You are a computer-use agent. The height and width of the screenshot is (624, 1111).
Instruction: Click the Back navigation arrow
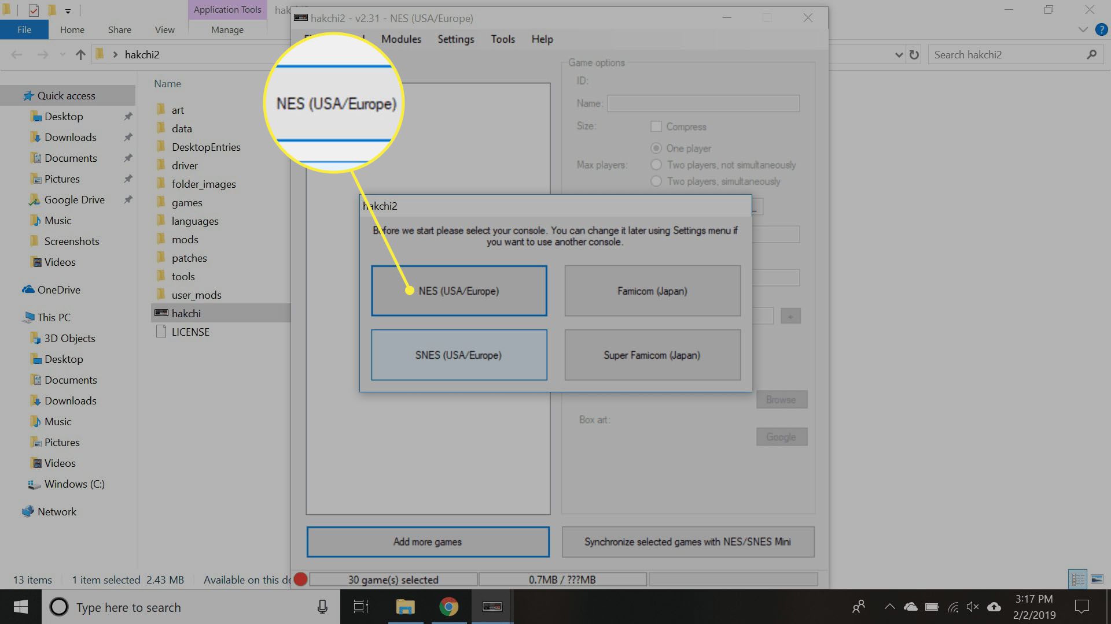(17, 54)
